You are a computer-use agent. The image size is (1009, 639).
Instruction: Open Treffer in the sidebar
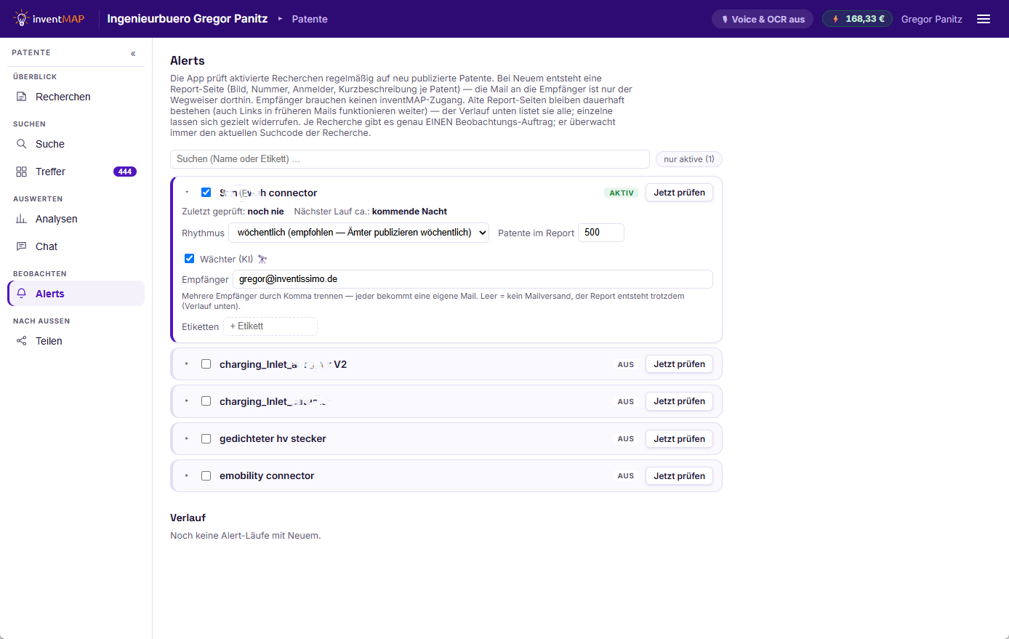[x=76, y=172]
